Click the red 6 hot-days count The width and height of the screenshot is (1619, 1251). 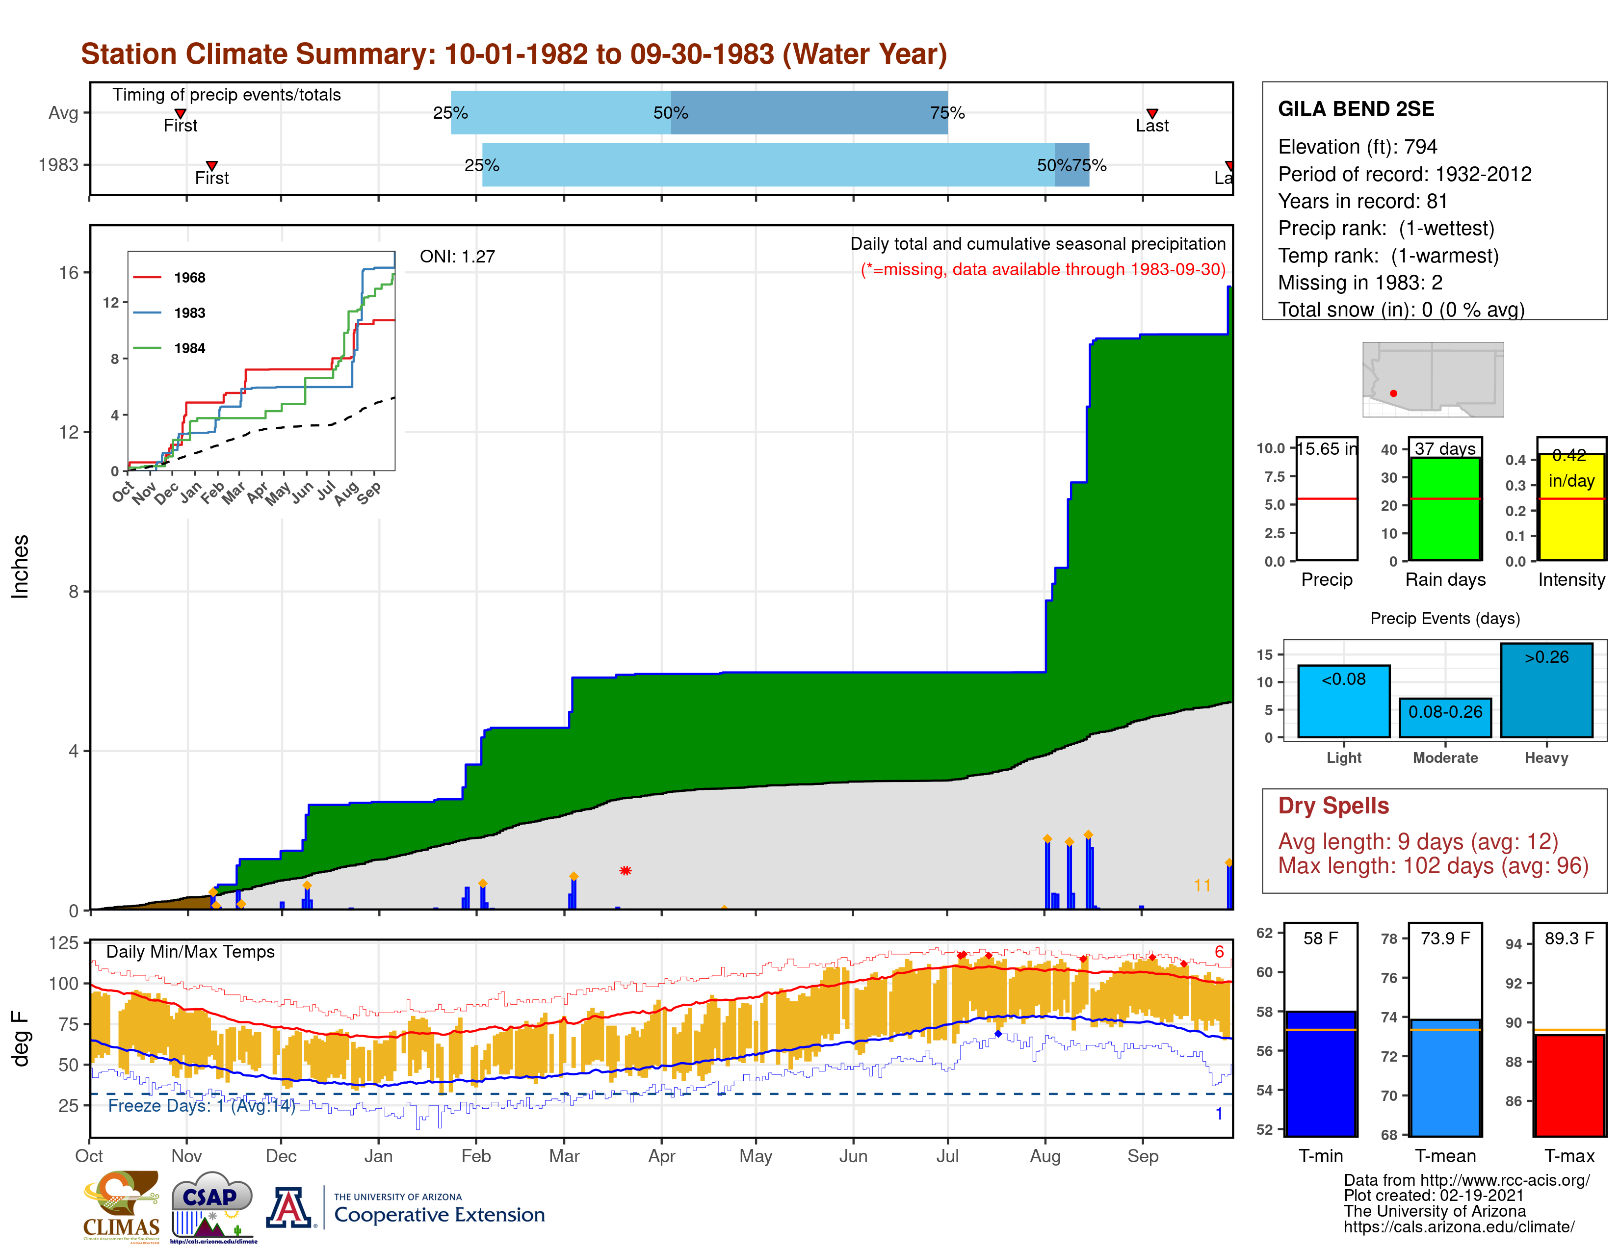[1220, 952]
